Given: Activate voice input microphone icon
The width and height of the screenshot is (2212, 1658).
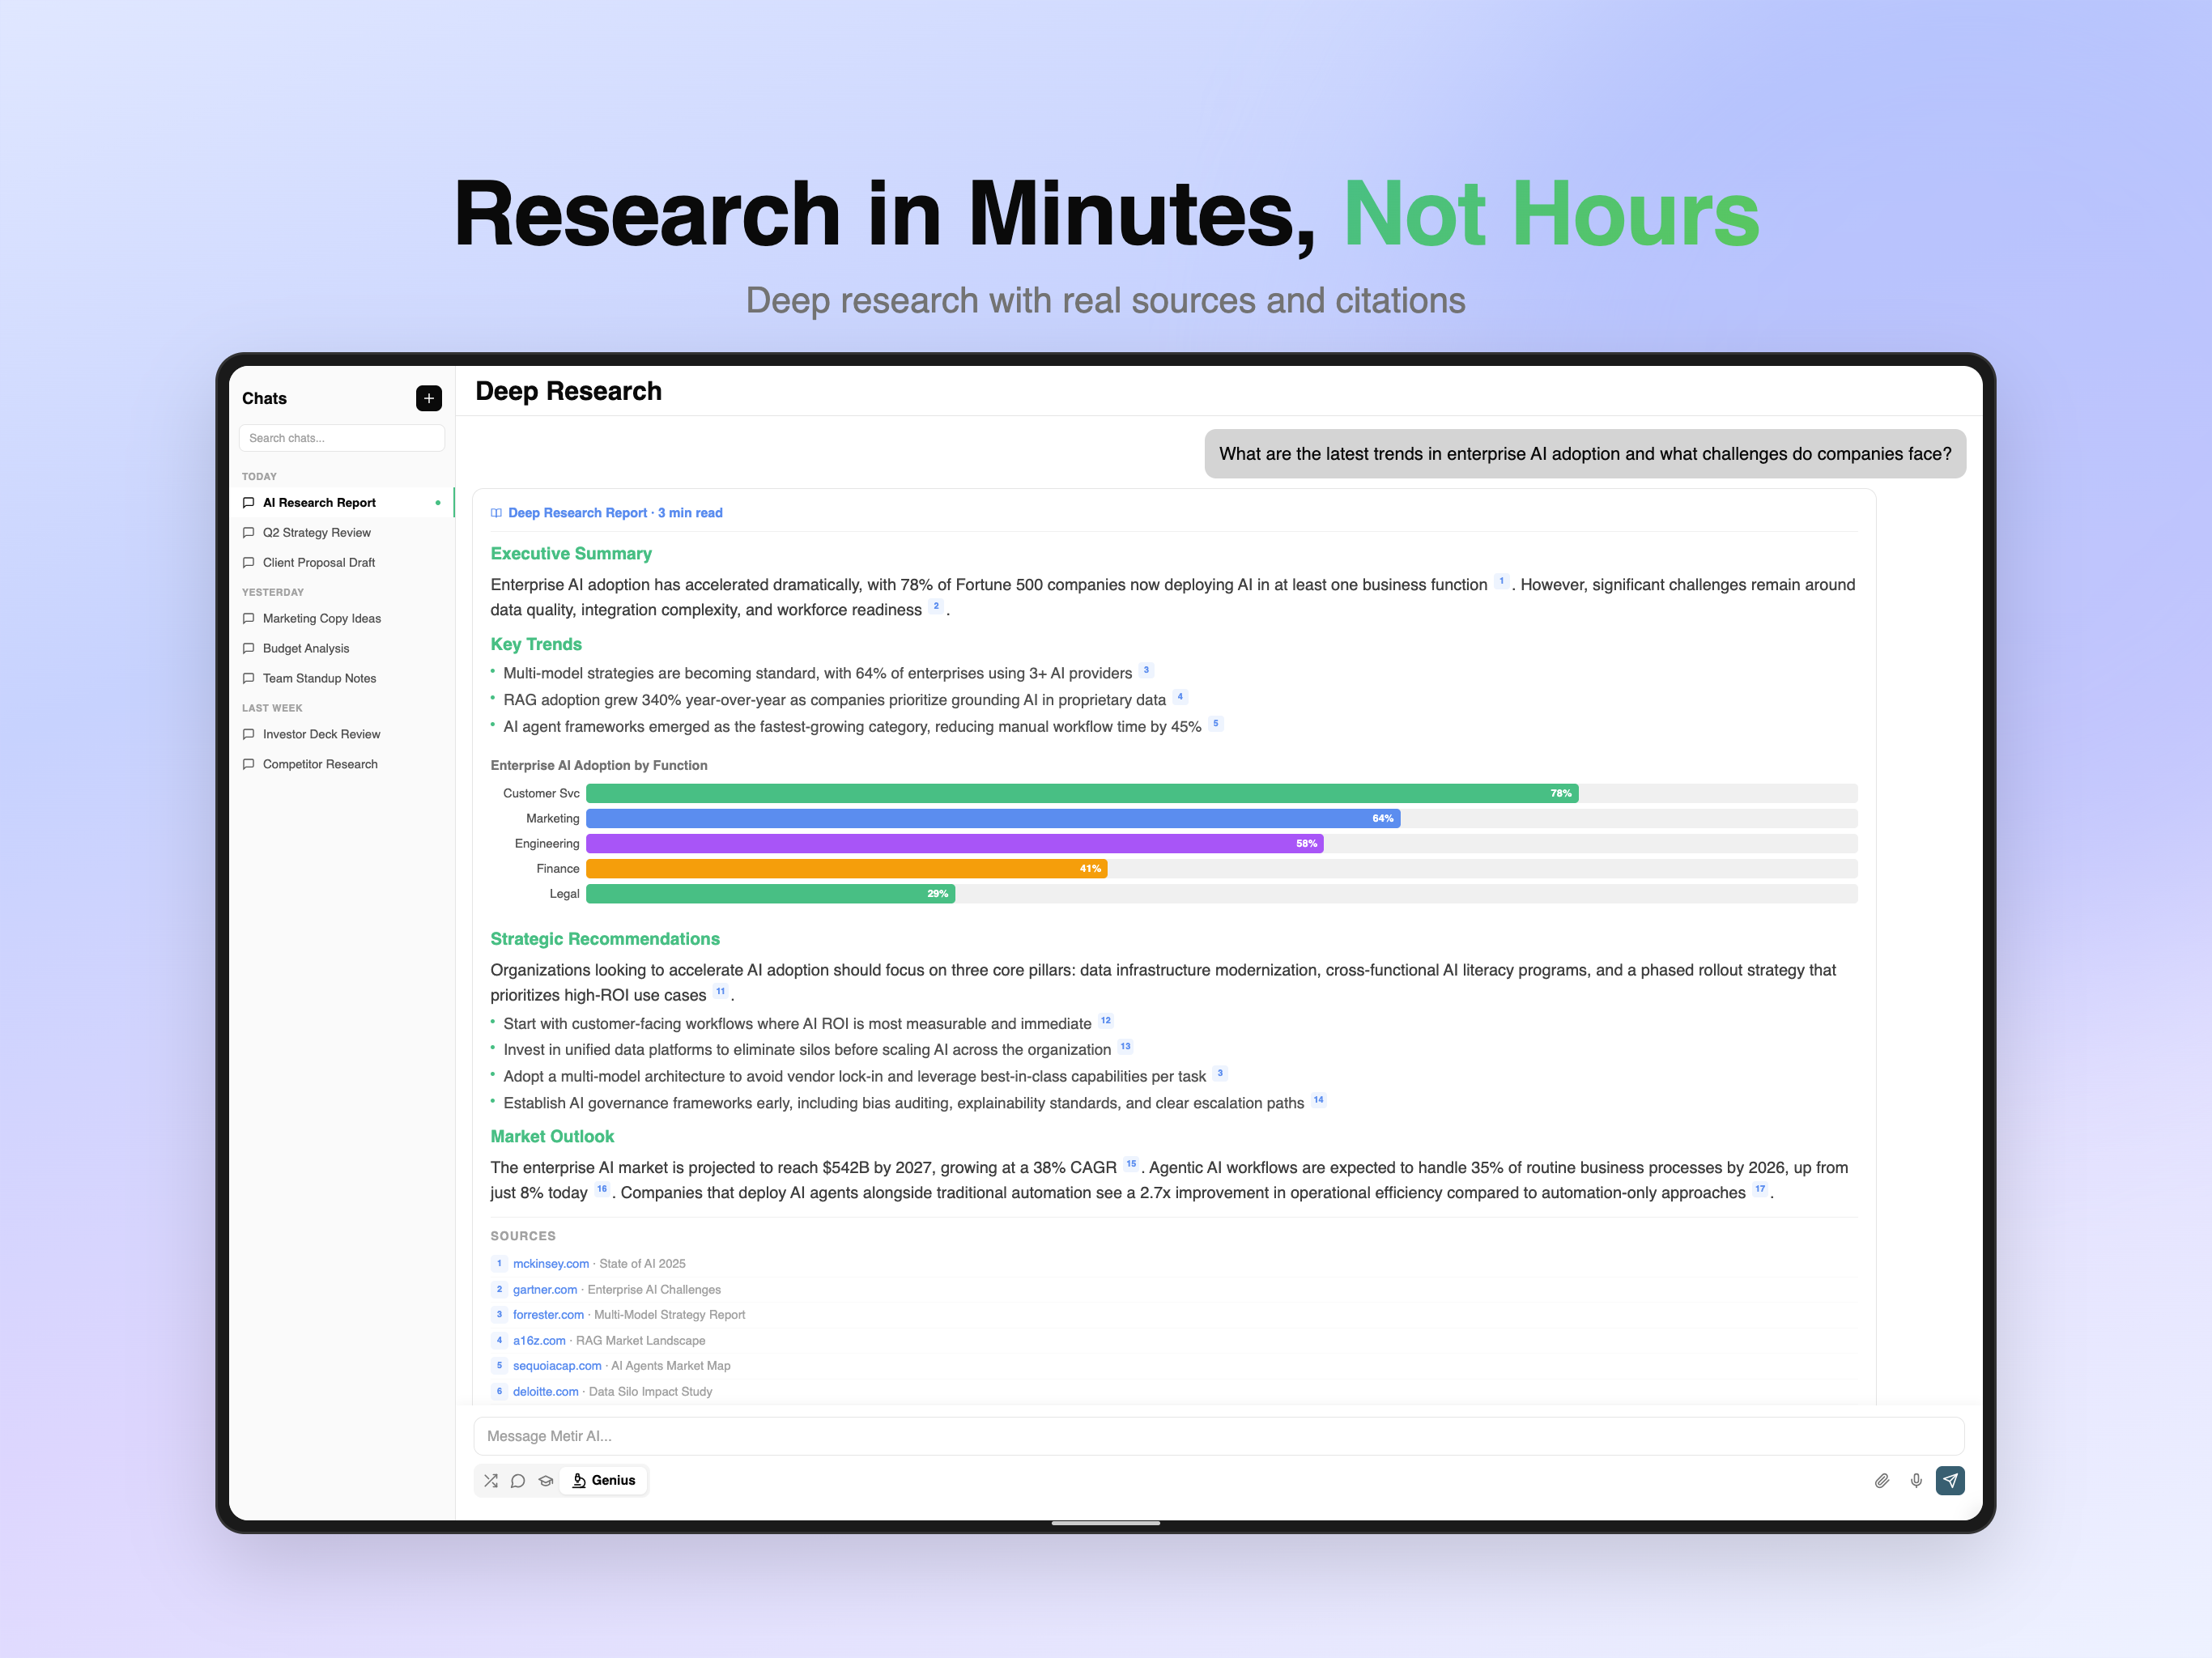Looking at the screenshot, I should [1916, 1480].
